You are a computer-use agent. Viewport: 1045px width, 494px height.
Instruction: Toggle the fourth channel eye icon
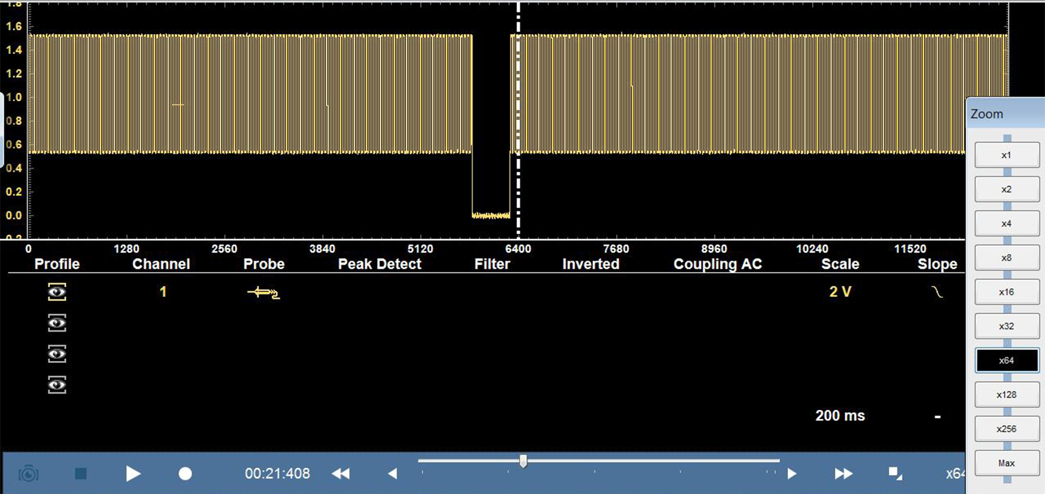coord(57,386)
